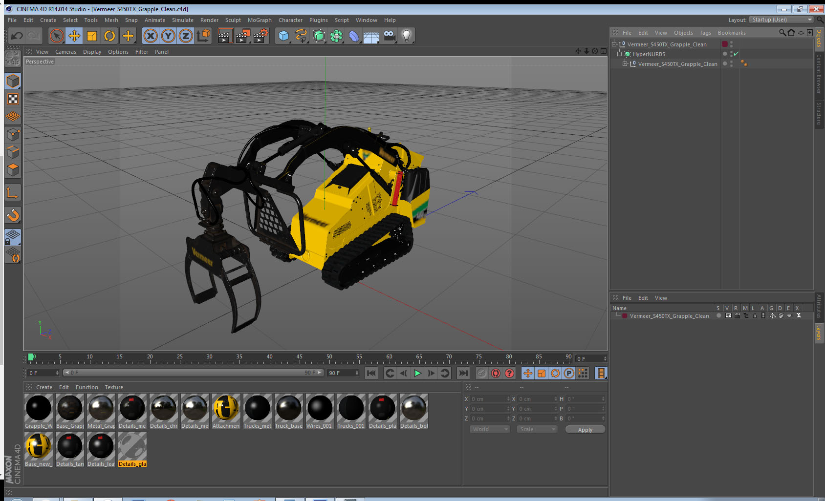The image size is (825, 501).
Task: Toggle Autokeying button
Action: point(496,373)
